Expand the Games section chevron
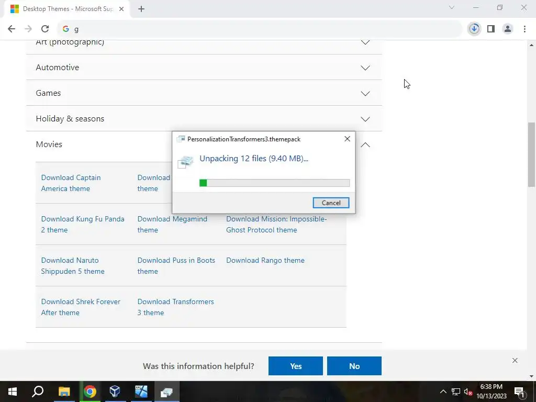 coord(365,93)
